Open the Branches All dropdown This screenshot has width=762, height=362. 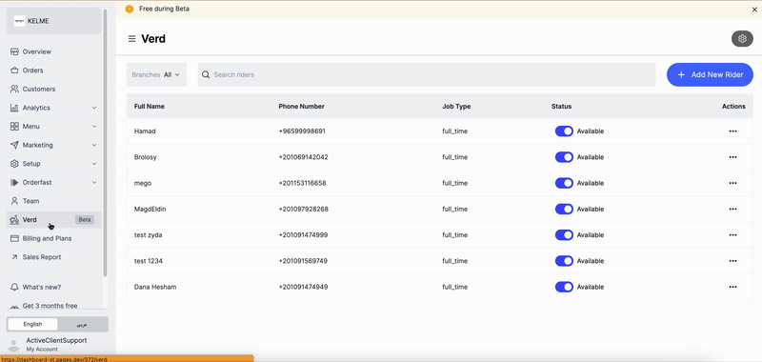156,75
